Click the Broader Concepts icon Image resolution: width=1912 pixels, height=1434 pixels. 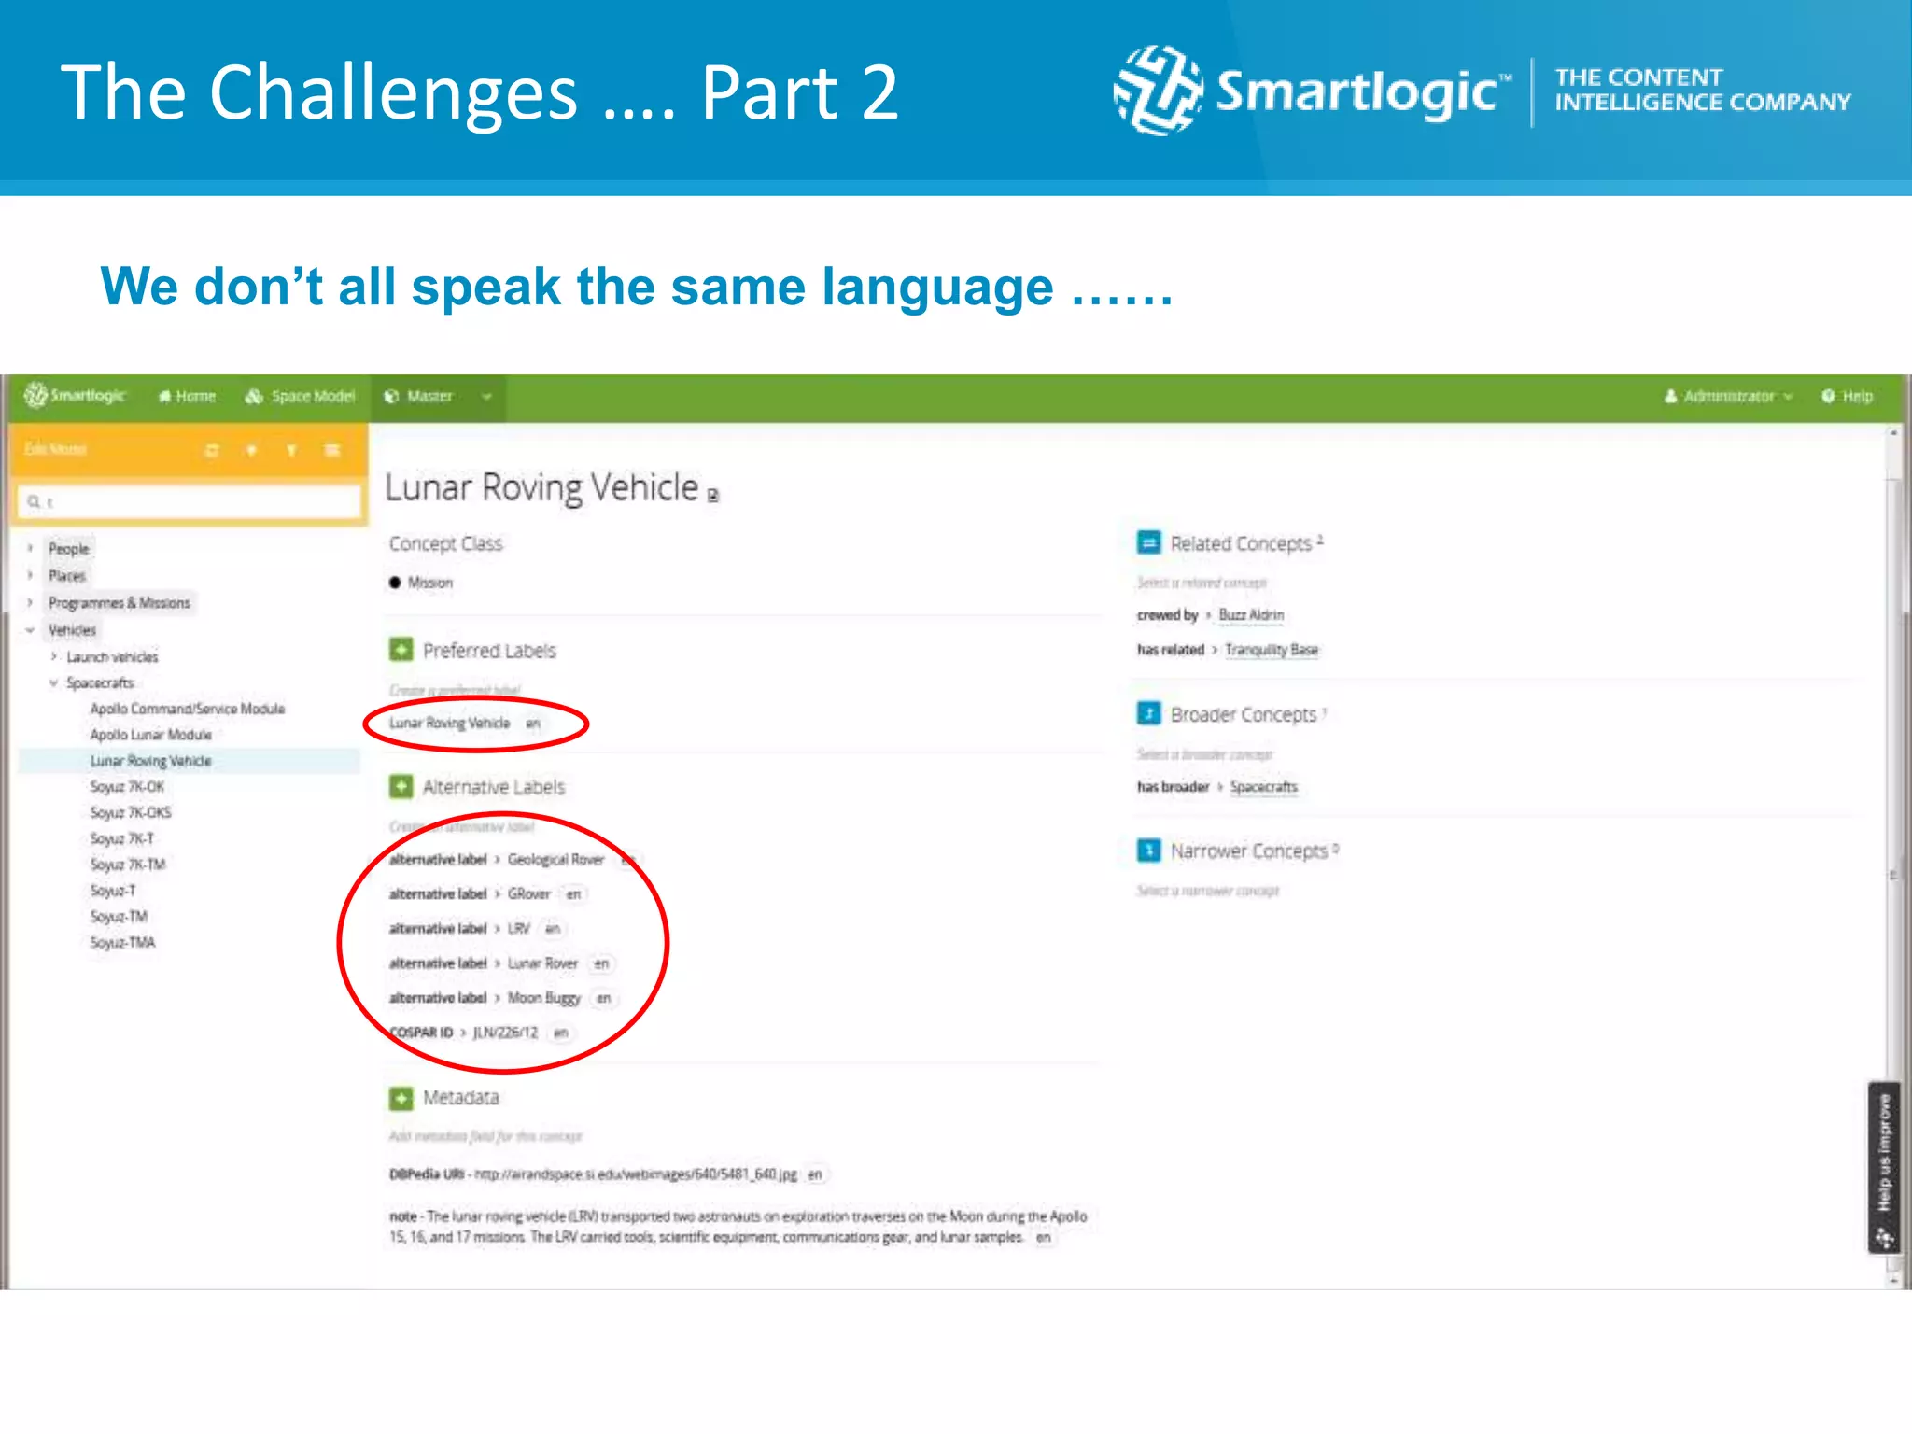[x=1148, y=714]
